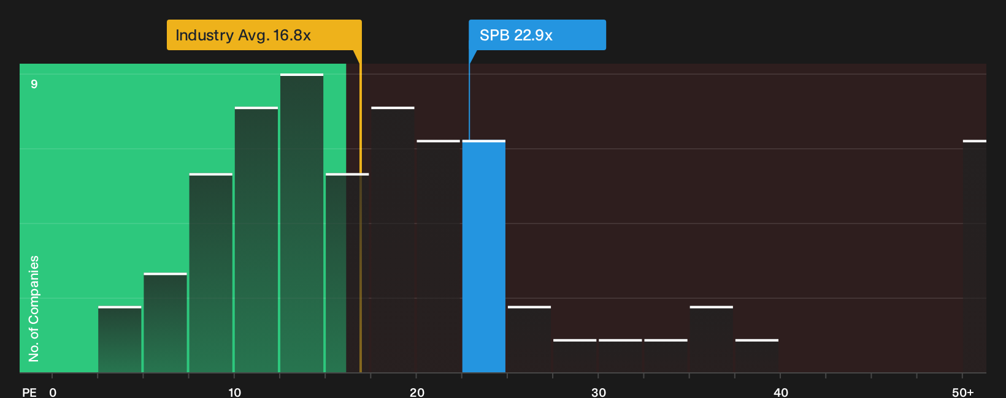Click the "9" y-axis value

tap(34, 84)
